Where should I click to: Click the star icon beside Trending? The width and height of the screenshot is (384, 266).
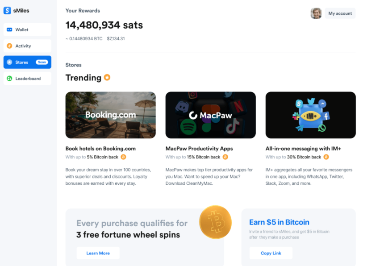coord(107,77)
